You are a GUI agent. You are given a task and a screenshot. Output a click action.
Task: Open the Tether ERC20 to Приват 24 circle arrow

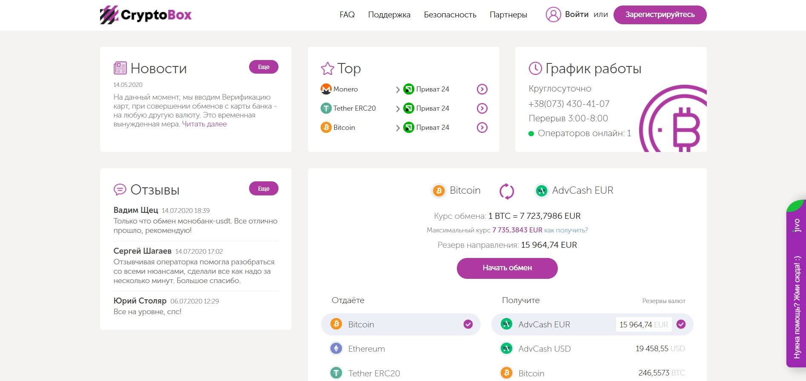482,108
